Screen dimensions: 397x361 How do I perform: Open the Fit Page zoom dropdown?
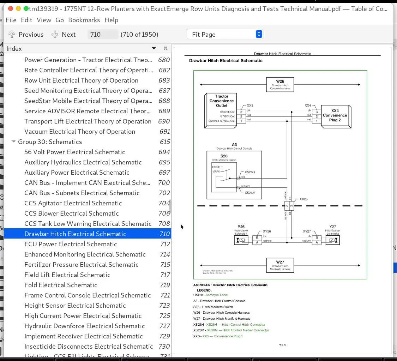point(225,34)
